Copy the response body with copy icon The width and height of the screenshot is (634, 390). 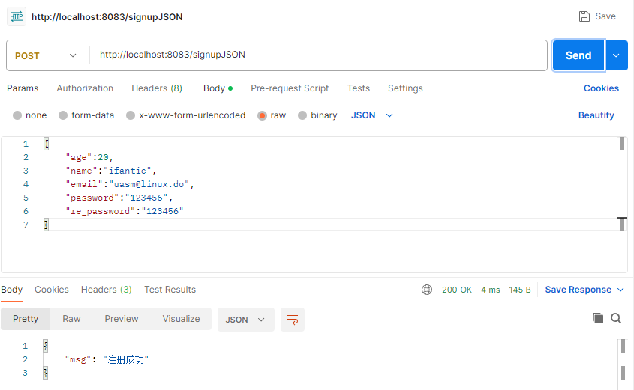coord(598,318)
